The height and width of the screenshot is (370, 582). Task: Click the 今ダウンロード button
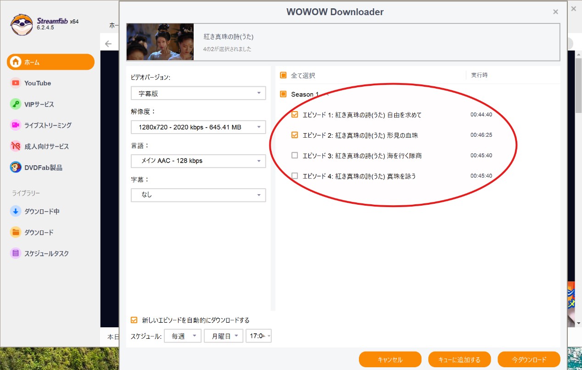tap(529, 359)
